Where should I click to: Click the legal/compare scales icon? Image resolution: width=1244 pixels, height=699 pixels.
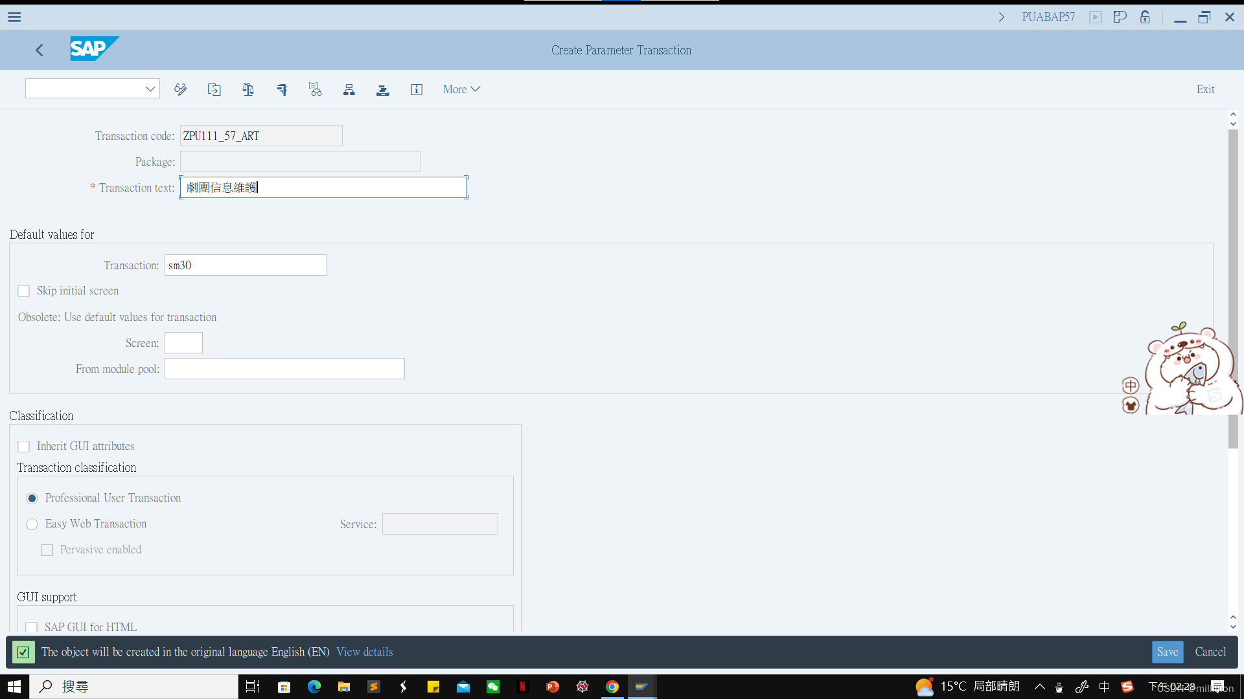click(x=248, y=89)
